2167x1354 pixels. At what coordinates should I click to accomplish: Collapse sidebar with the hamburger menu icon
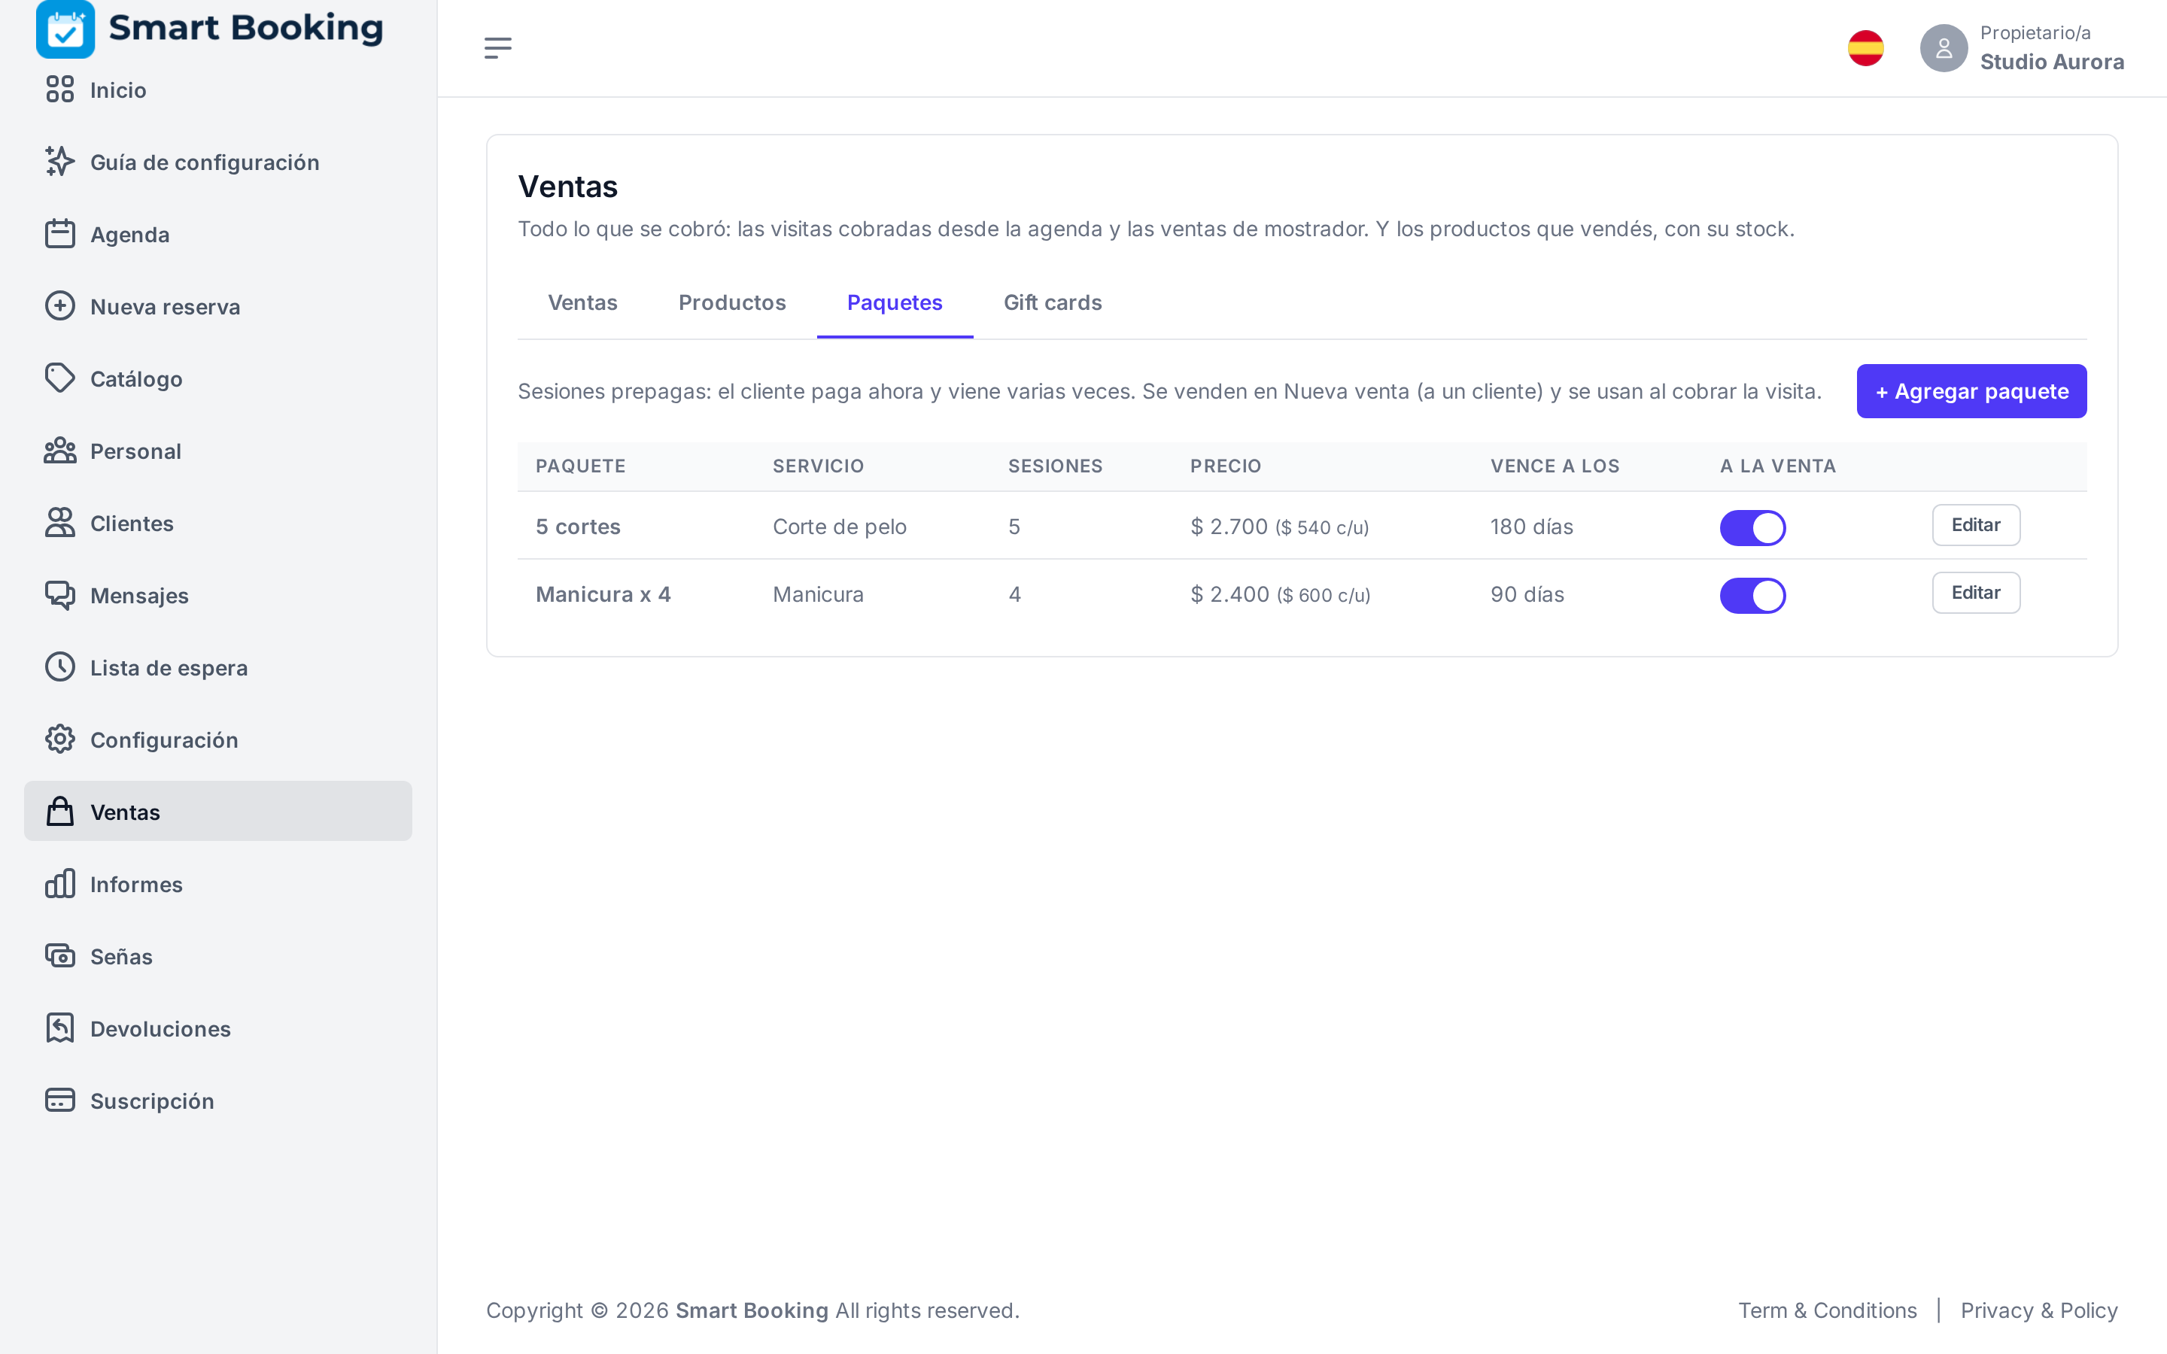498,48
